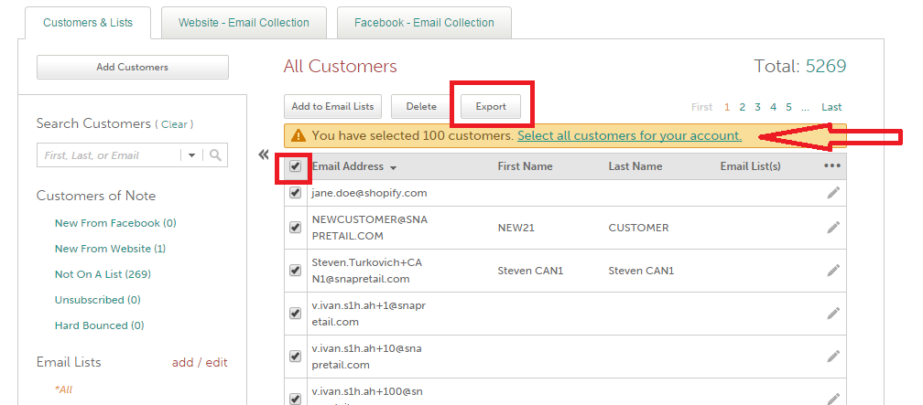The image size is (923, 405).
Task: Sort by Email Address column arrow
Action: [393, 168]
